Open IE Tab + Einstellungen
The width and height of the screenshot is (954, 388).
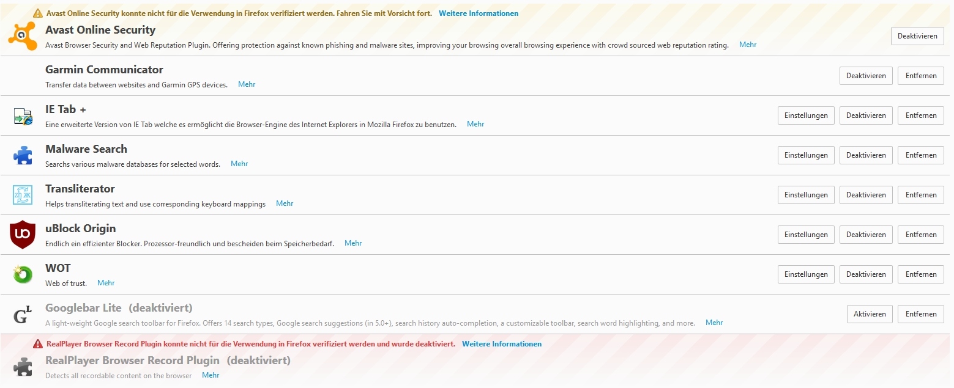click(x=806, y=115)
